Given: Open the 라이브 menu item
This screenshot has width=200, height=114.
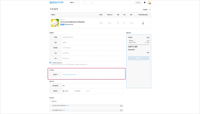Looking at the screenshot, I should [85, 2].
